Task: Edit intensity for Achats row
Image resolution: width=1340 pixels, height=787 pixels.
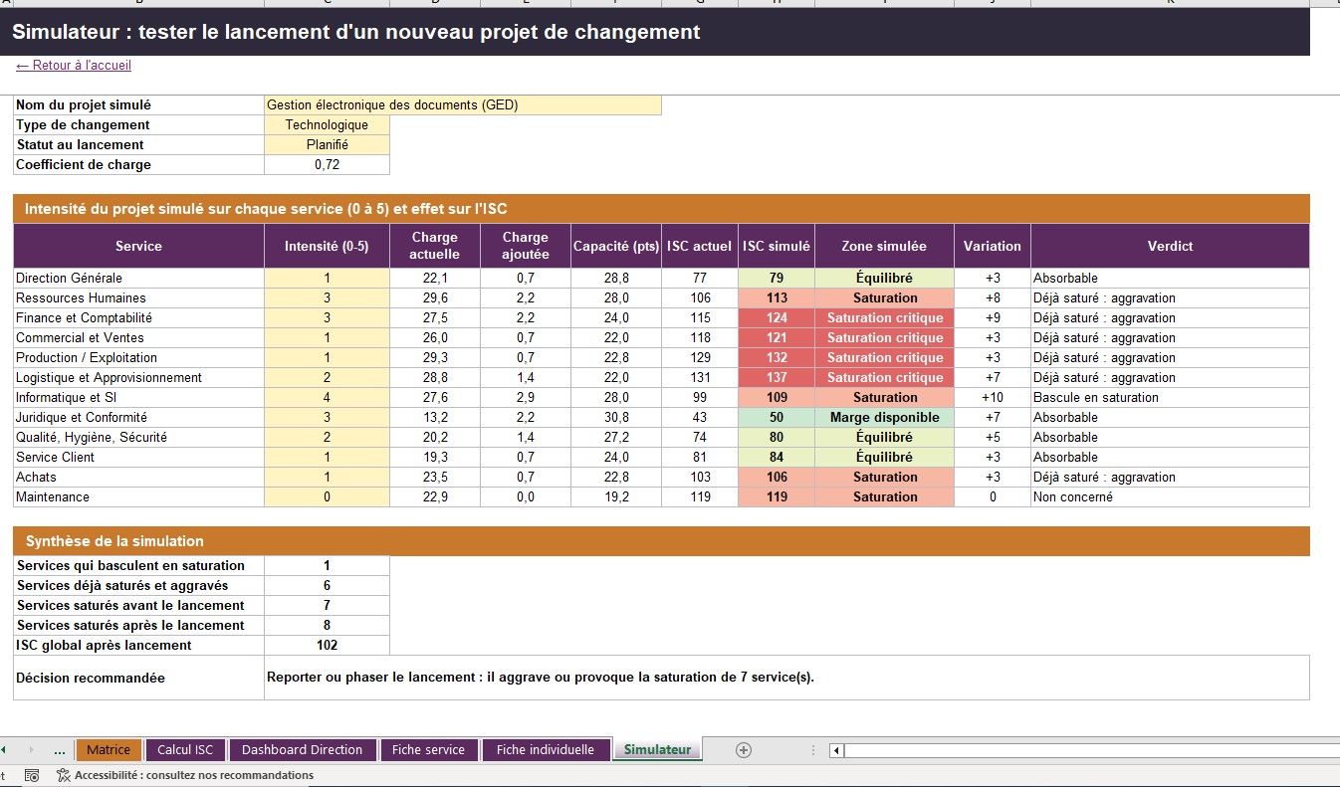Action: point(327,478)
